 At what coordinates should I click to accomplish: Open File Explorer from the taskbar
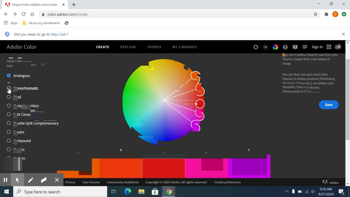[141, 192]
